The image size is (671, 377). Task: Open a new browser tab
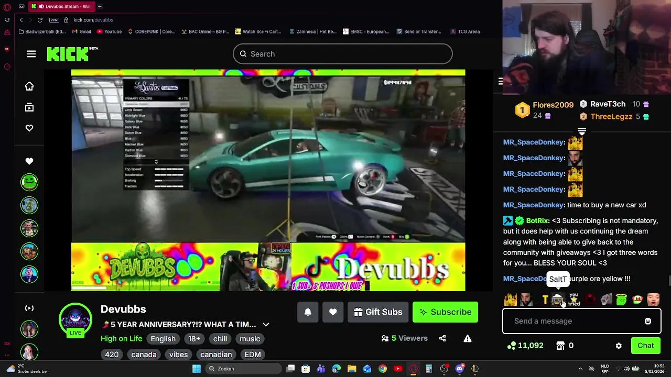100,6
